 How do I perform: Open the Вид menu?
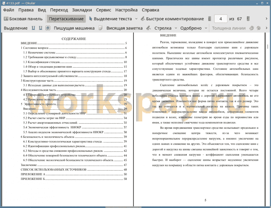[42, 10]
